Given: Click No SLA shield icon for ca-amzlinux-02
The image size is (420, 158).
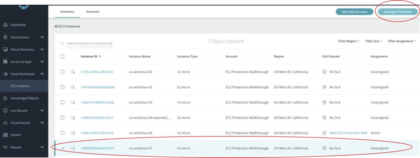Looking at the screenshot, I should pos(324,102).
